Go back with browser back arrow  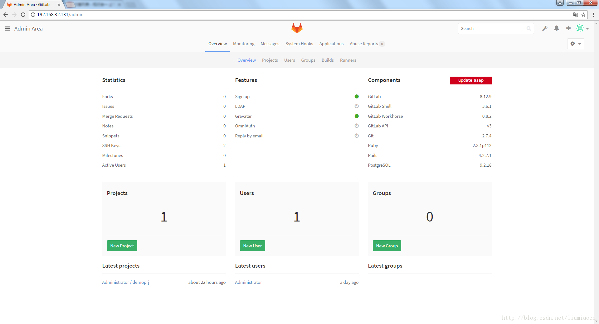pyautogui.click(x=6, y=15)
